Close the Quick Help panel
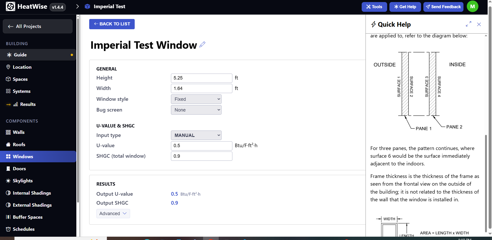This screenshot has width=492, height=240. pyautogui.click(x=479, y=24)
